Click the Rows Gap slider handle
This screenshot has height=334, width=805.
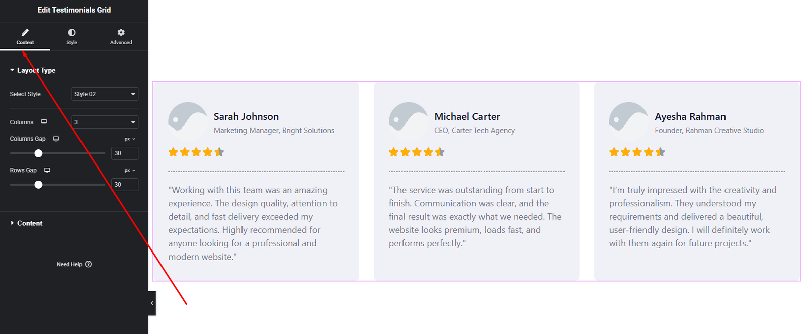coord(38,185)
